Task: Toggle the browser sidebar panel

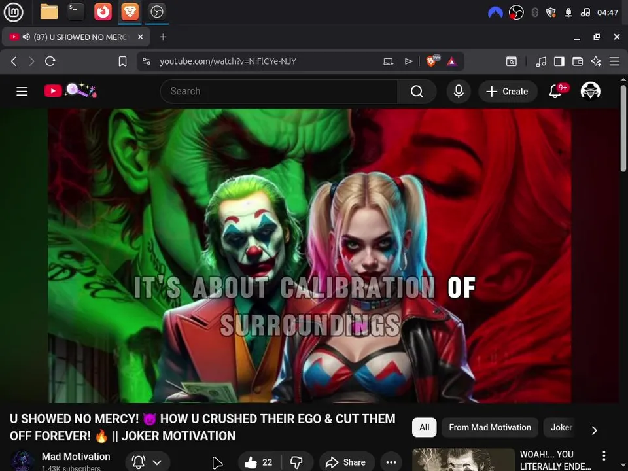Action: tap(559, 61)
